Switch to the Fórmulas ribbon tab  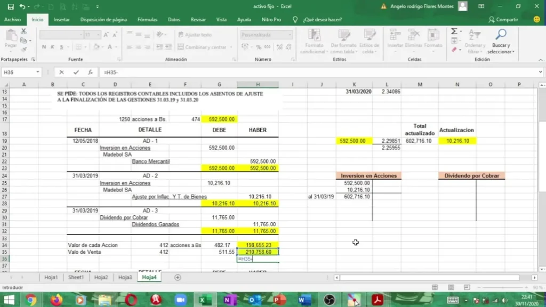pyautogui.click(x=147, y=20)
